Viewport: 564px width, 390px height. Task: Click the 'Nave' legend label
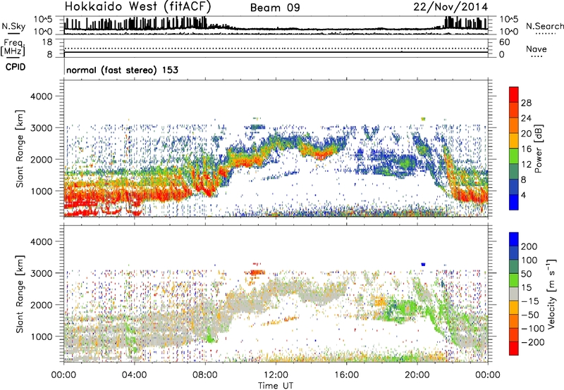click(x=537, y=49)
